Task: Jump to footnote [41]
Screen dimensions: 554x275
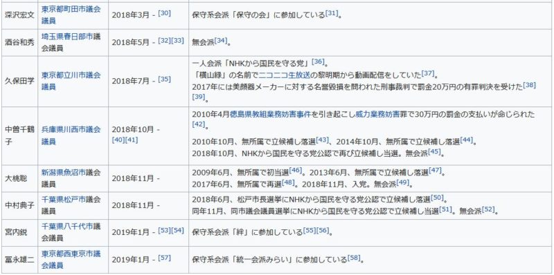Action: point(131,140)
